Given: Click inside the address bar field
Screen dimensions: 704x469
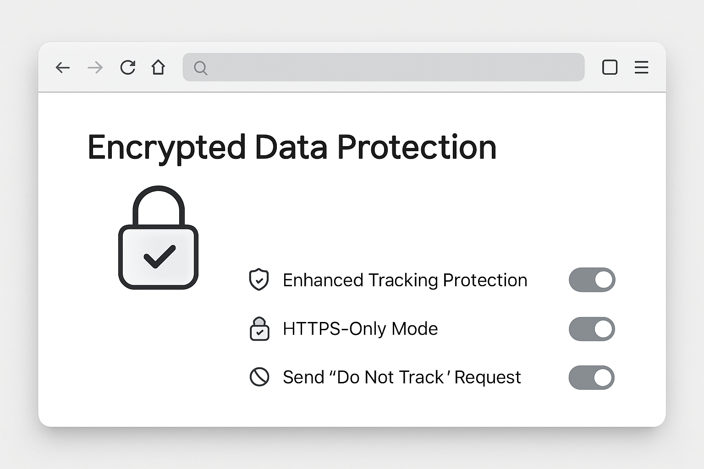Looking at the screenshot, I should 384,67.
